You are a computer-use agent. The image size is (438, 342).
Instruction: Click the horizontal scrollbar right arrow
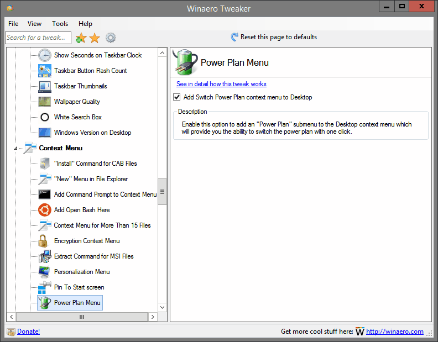(153, 317)
